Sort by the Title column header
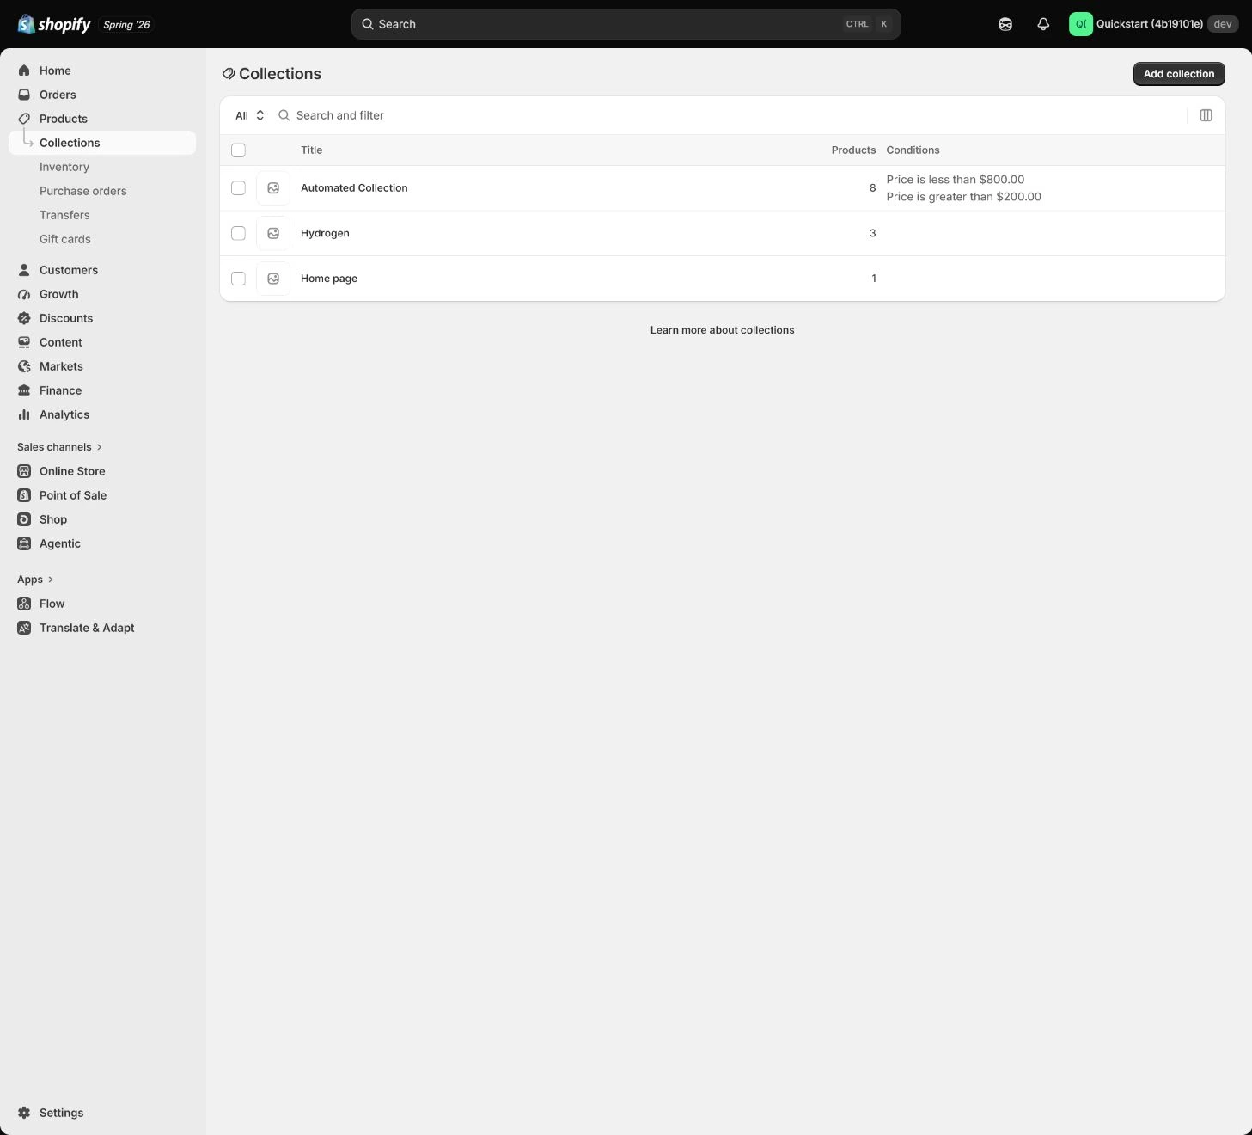This screenshot has height=1135, width=1252. 311,150
